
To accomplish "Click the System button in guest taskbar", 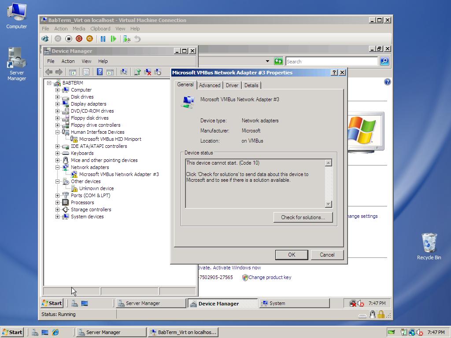I will pos(295,303).
